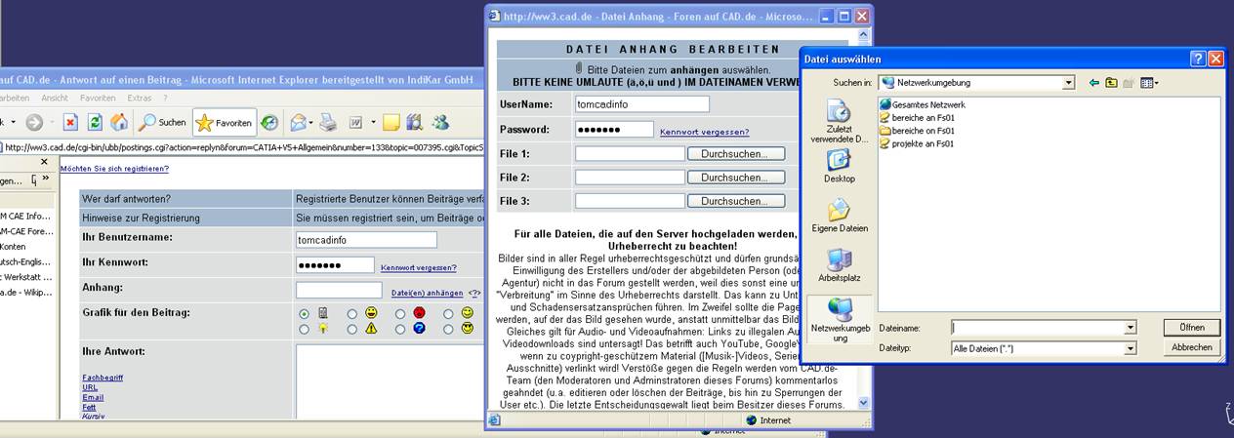Click Durchsuchen button for File 1
The width and height of the screenshot is (1234, 438).
click(x=735, y=153)
